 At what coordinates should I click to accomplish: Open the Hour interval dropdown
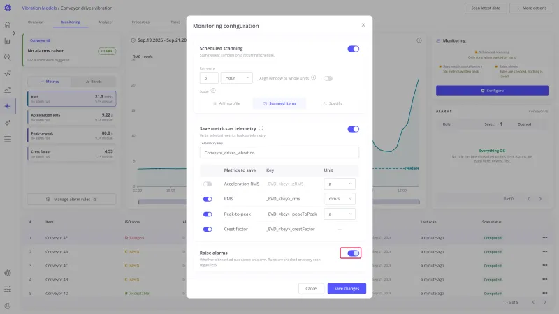pyautogui.click(x=237, y=78)
